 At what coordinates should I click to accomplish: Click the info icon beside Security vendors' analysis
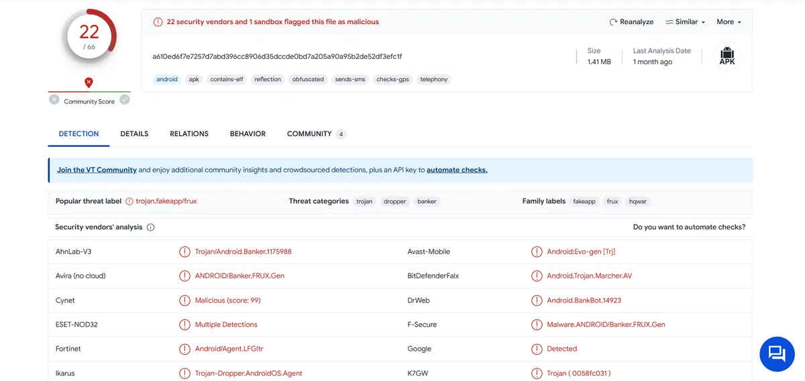point(150,227)
